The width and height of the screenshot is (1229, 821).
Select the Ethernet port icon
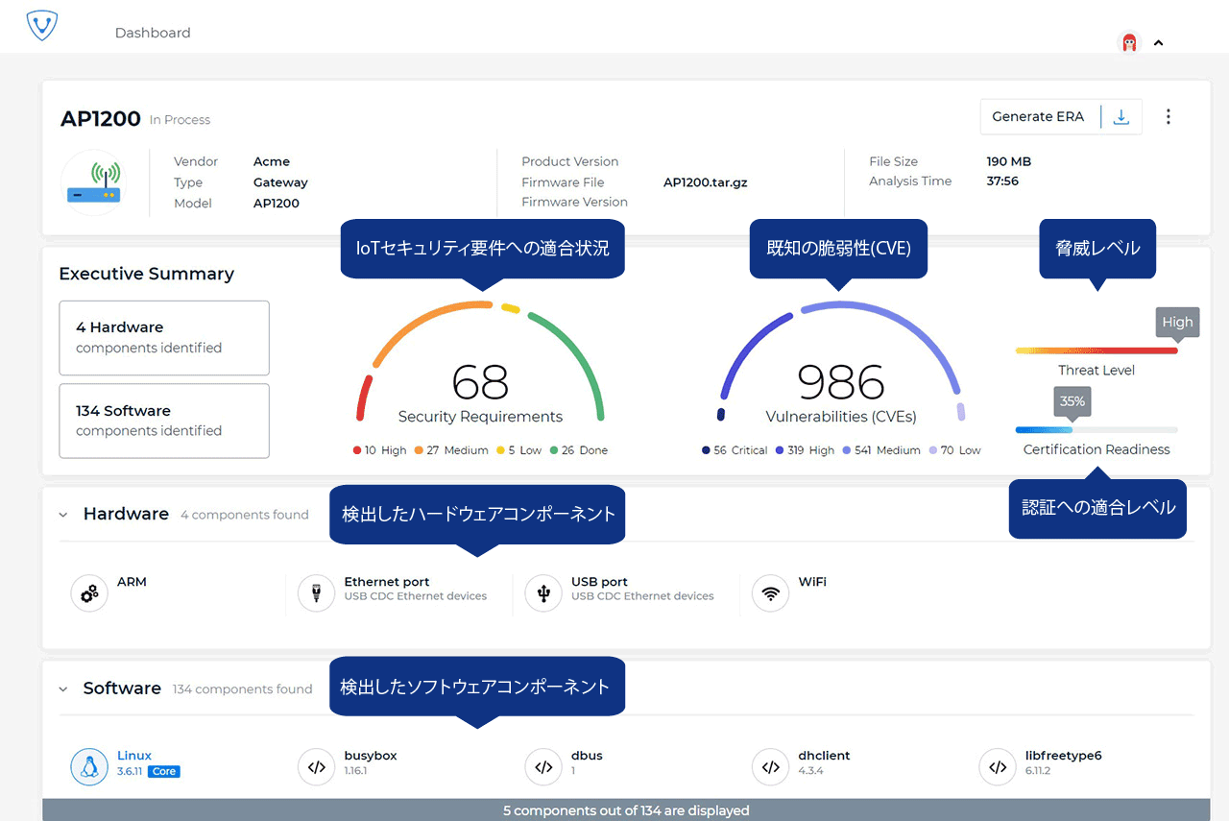coord(316,594)
